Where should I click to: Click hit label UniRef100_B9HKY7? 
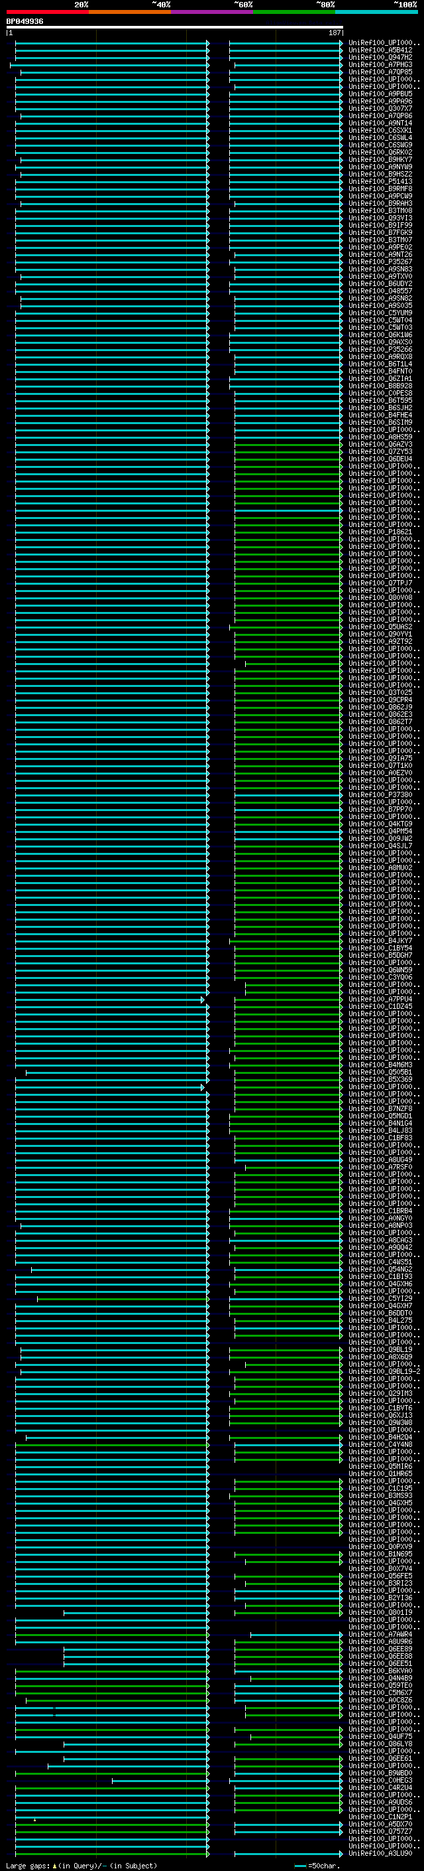pos(380,159)
